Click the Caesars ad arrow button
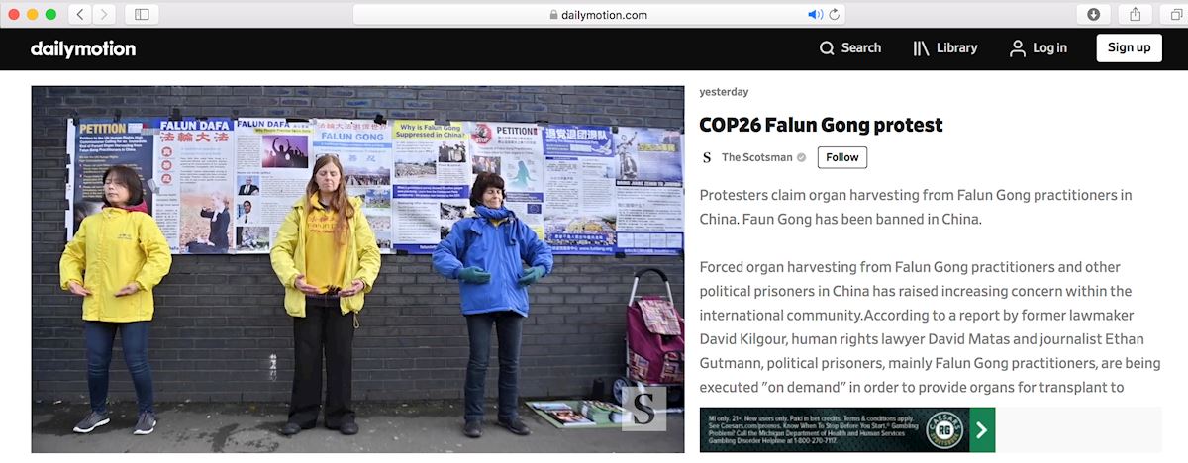 pos(982,429)
